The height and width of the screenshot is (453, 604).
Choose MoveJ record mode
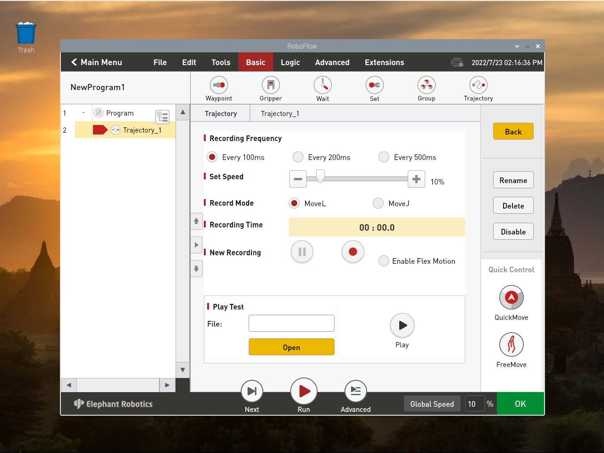(378, 203)
